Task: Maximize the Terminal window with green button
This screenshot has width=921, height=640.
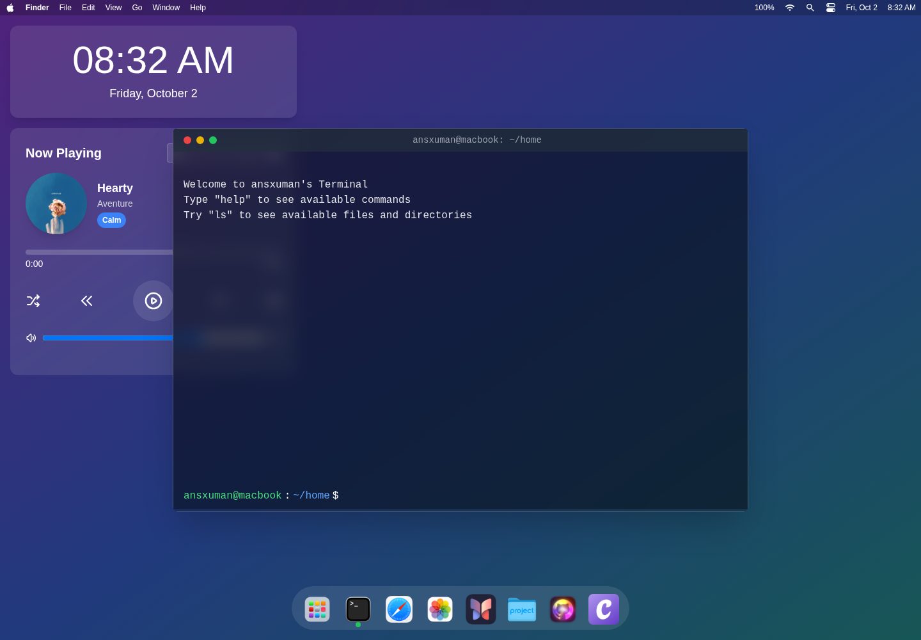Action: (x=213, y=140)
